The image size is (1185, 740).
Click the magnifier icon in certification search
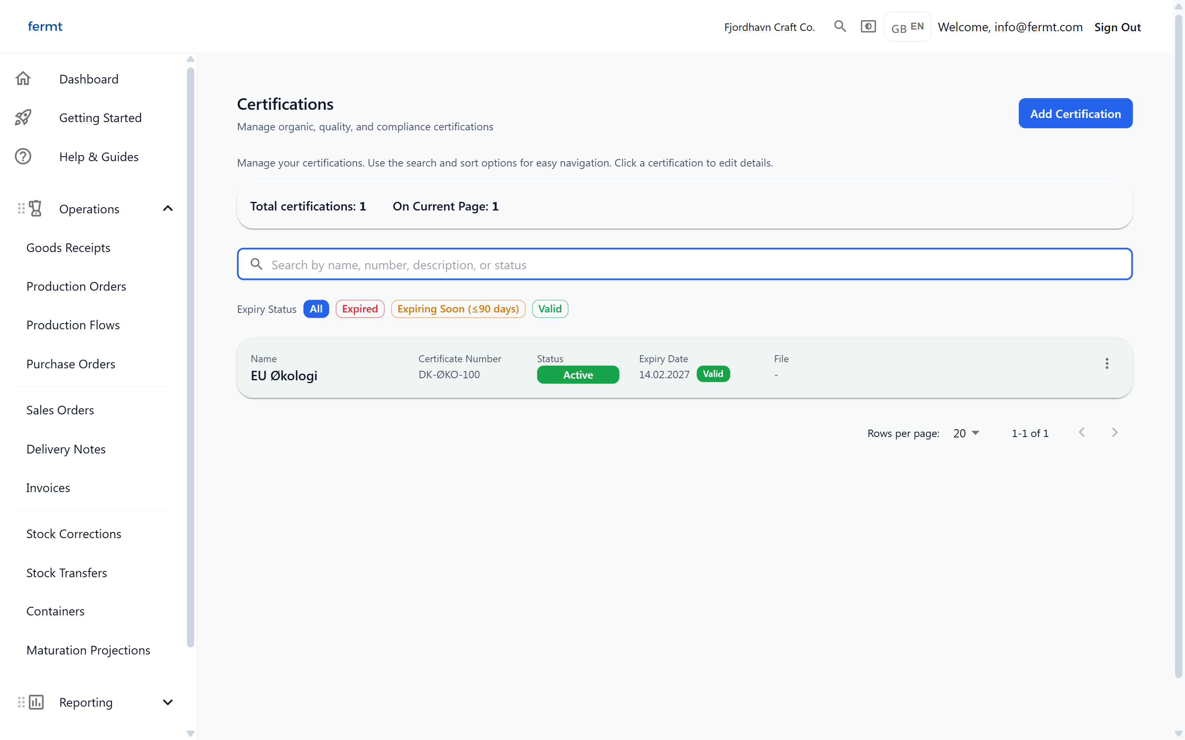pos(256,264)
